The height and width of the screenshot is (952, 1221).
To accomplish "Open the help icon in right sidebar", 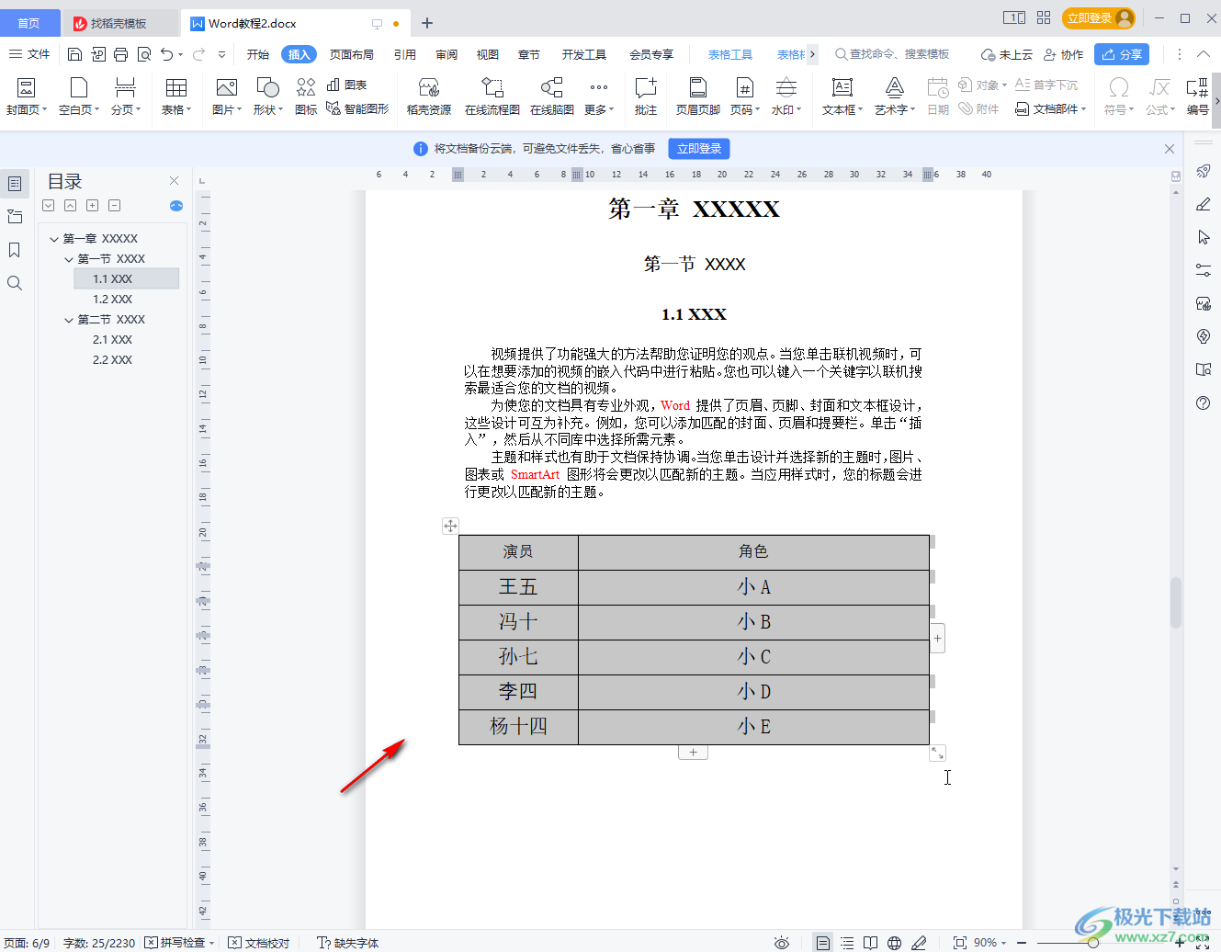I will point(1204,403).
